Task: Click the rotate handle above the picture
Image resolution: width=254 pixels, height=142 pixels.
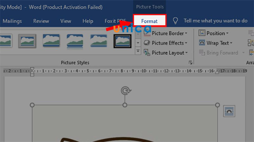Action: (x=126, y=91)
